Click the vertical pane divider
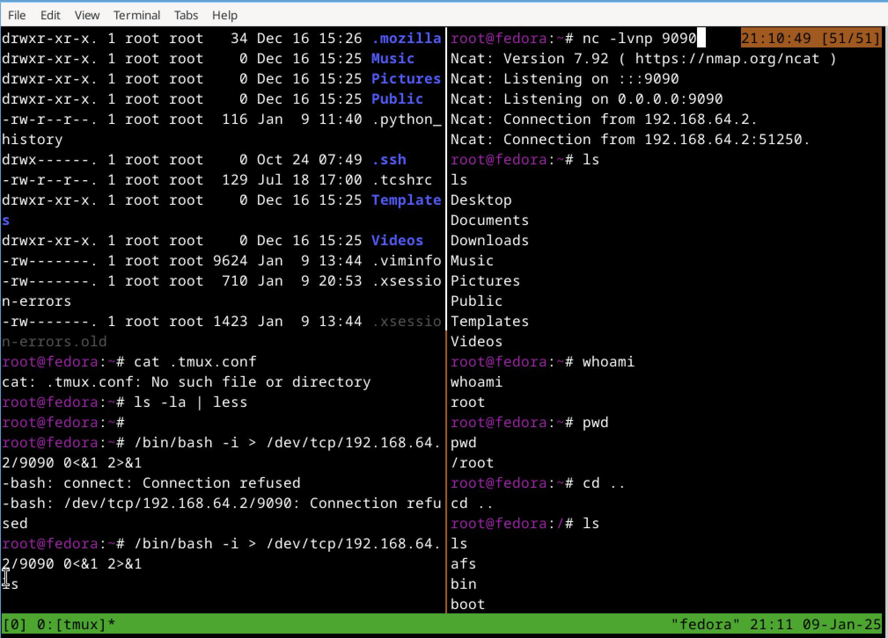The height and width of the screenshot is (638, 888). click(447, 308)
